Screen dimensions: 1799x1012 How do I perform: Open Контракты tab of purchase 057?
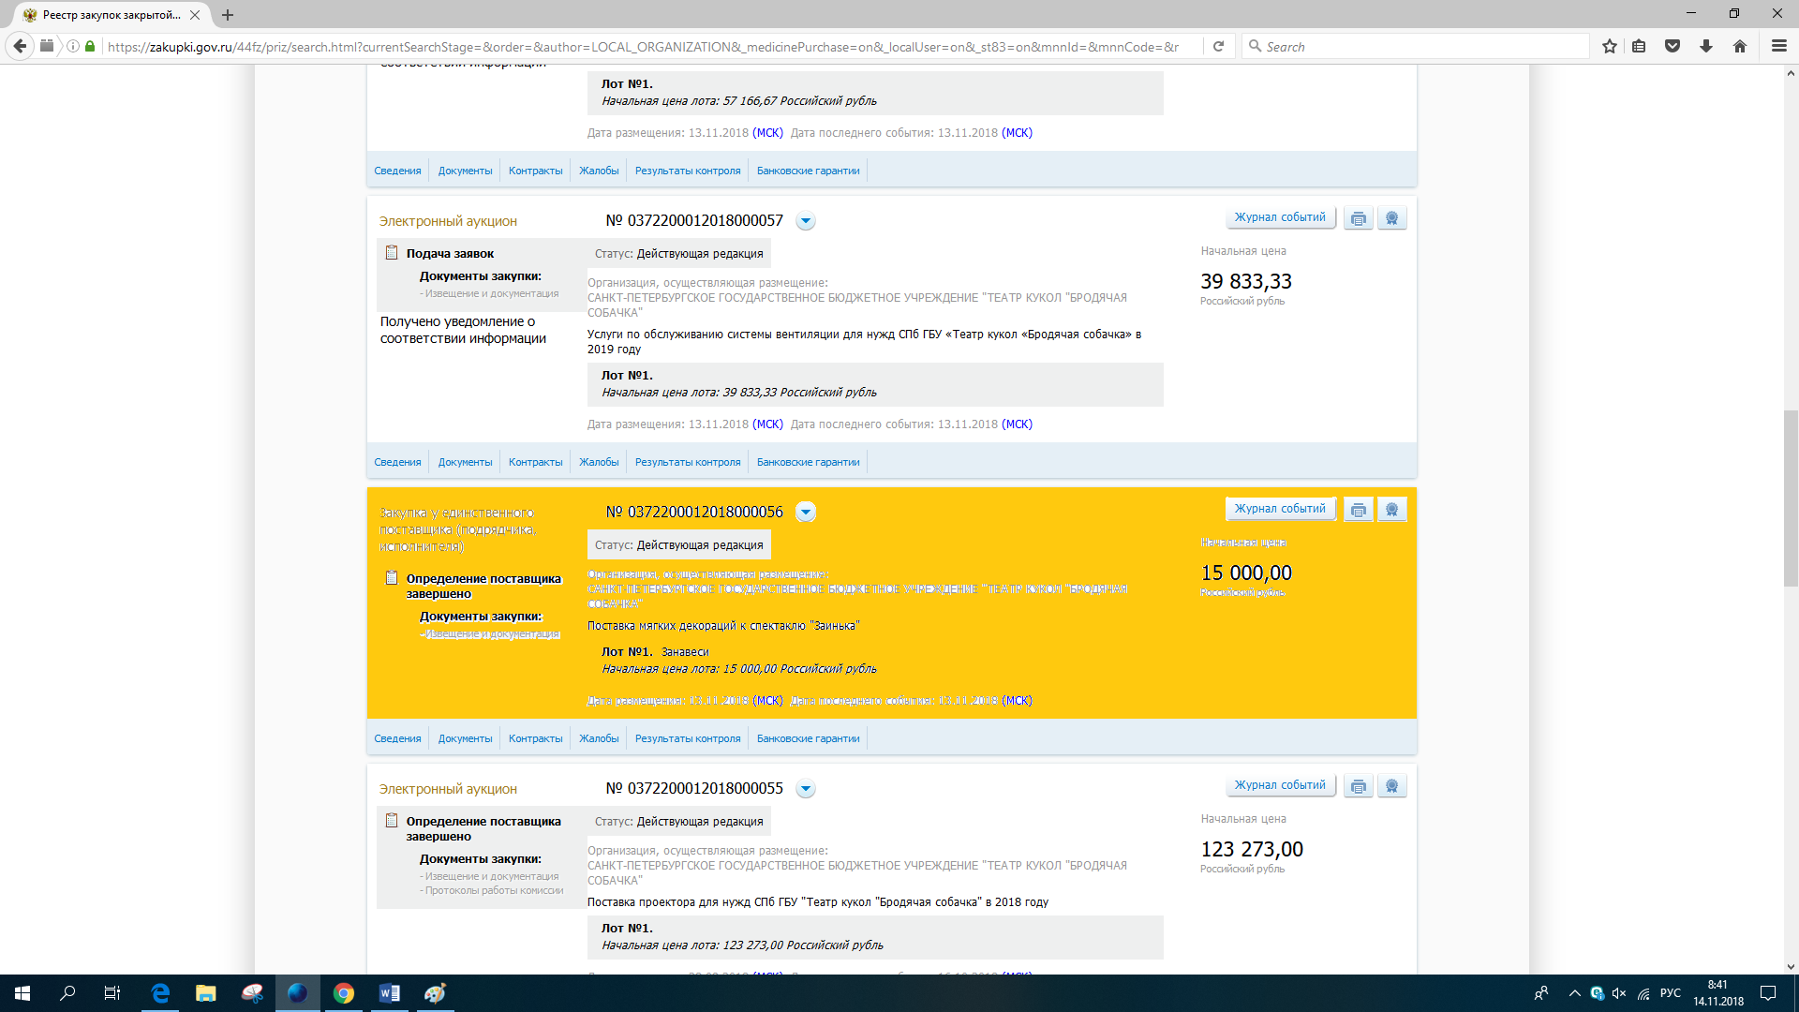coord(535,462)
